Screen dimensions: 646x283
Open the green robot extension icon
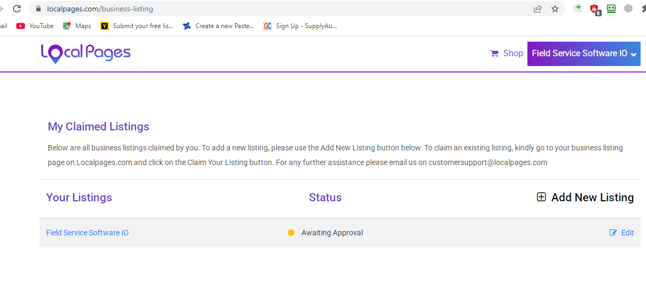point(611,8)
